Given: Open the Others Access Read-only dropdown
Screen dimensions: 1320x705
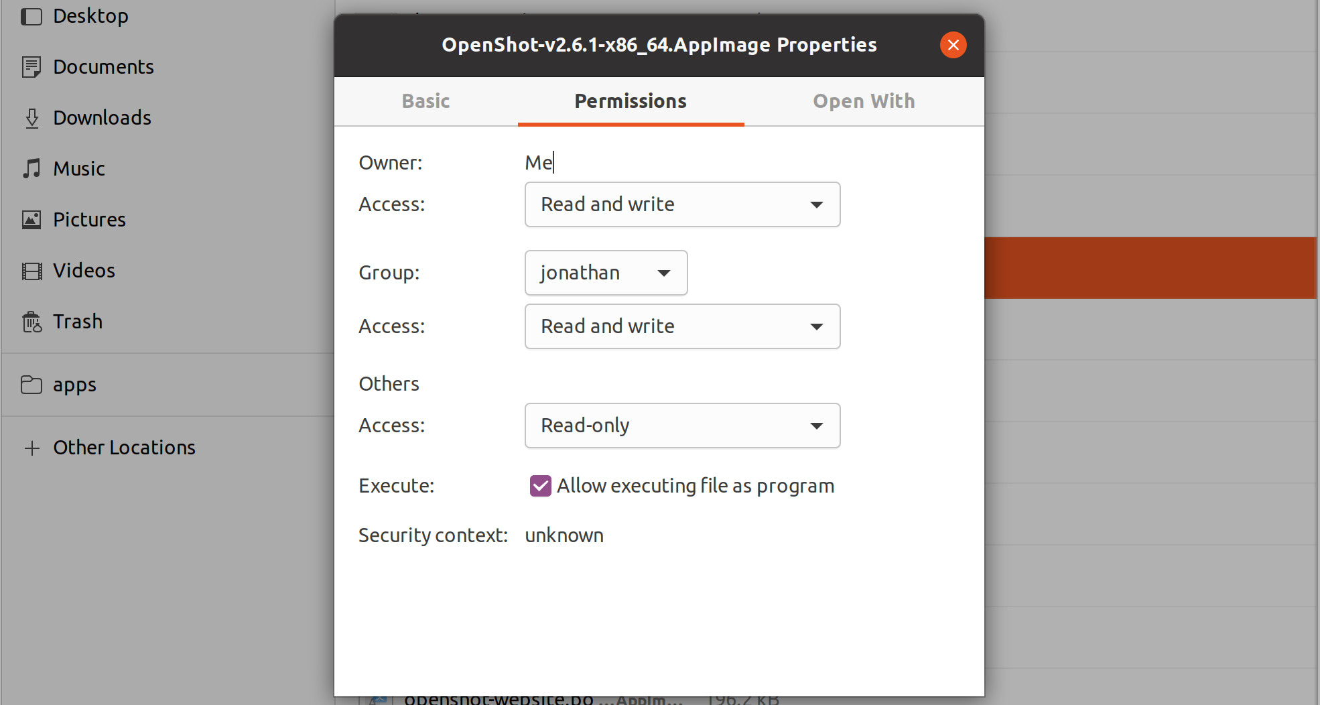Looking at the screenshot, I should 681,426.
